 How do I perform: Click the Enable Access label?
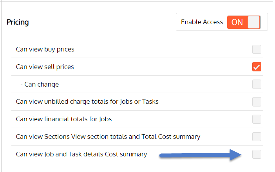(202, 22)
